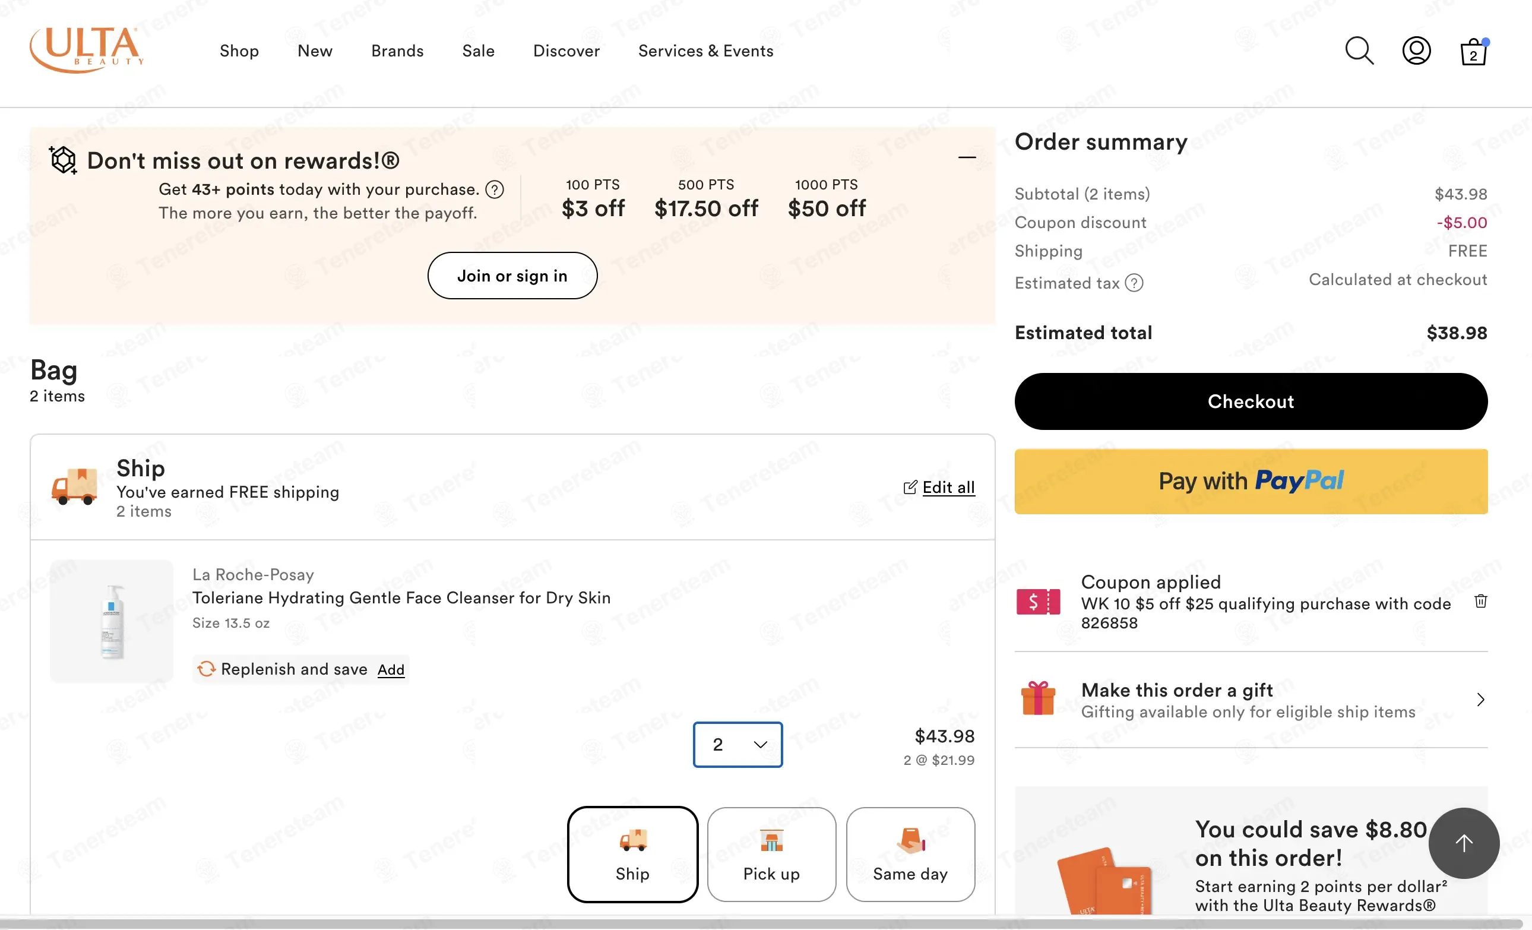Click the edit pencil icon beside Edit all
Screen dimensions: 1532x930
[910, 488]
